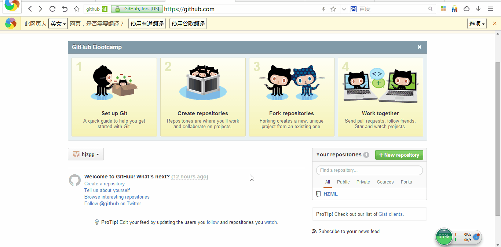Open the Baidu search engine selector icon
The image size is (501, 247).
(354, 9)
